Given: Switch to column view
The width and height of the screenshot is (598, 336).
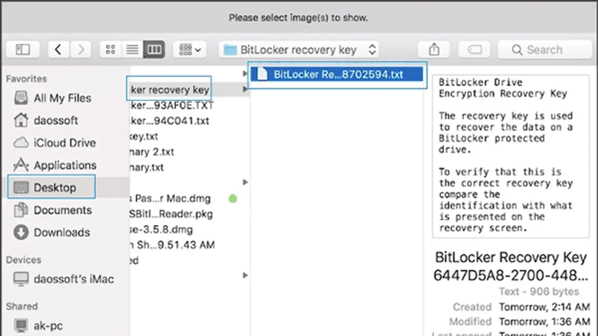Looking at the screenshot, I should tap(153, 49).
